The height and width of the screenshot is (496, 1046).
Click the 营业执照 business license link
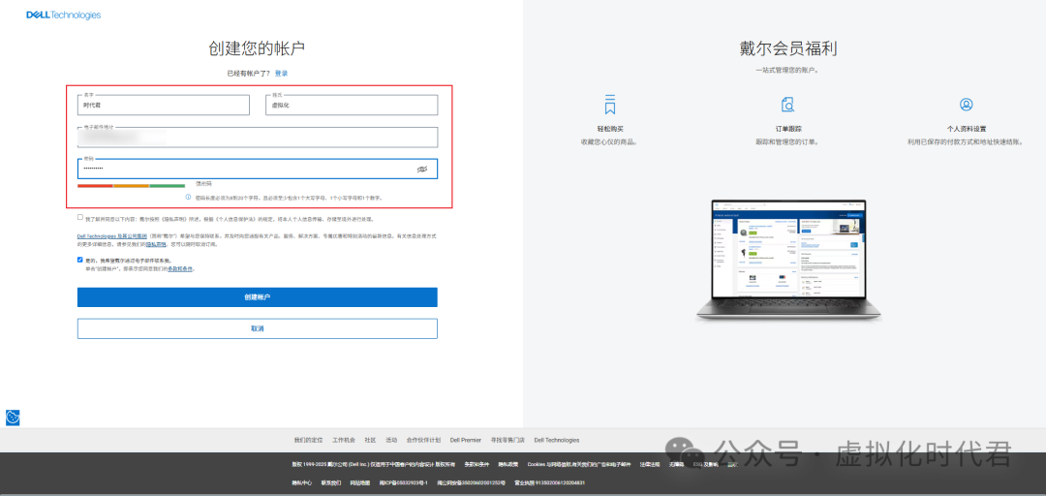[x=549, y=482]
